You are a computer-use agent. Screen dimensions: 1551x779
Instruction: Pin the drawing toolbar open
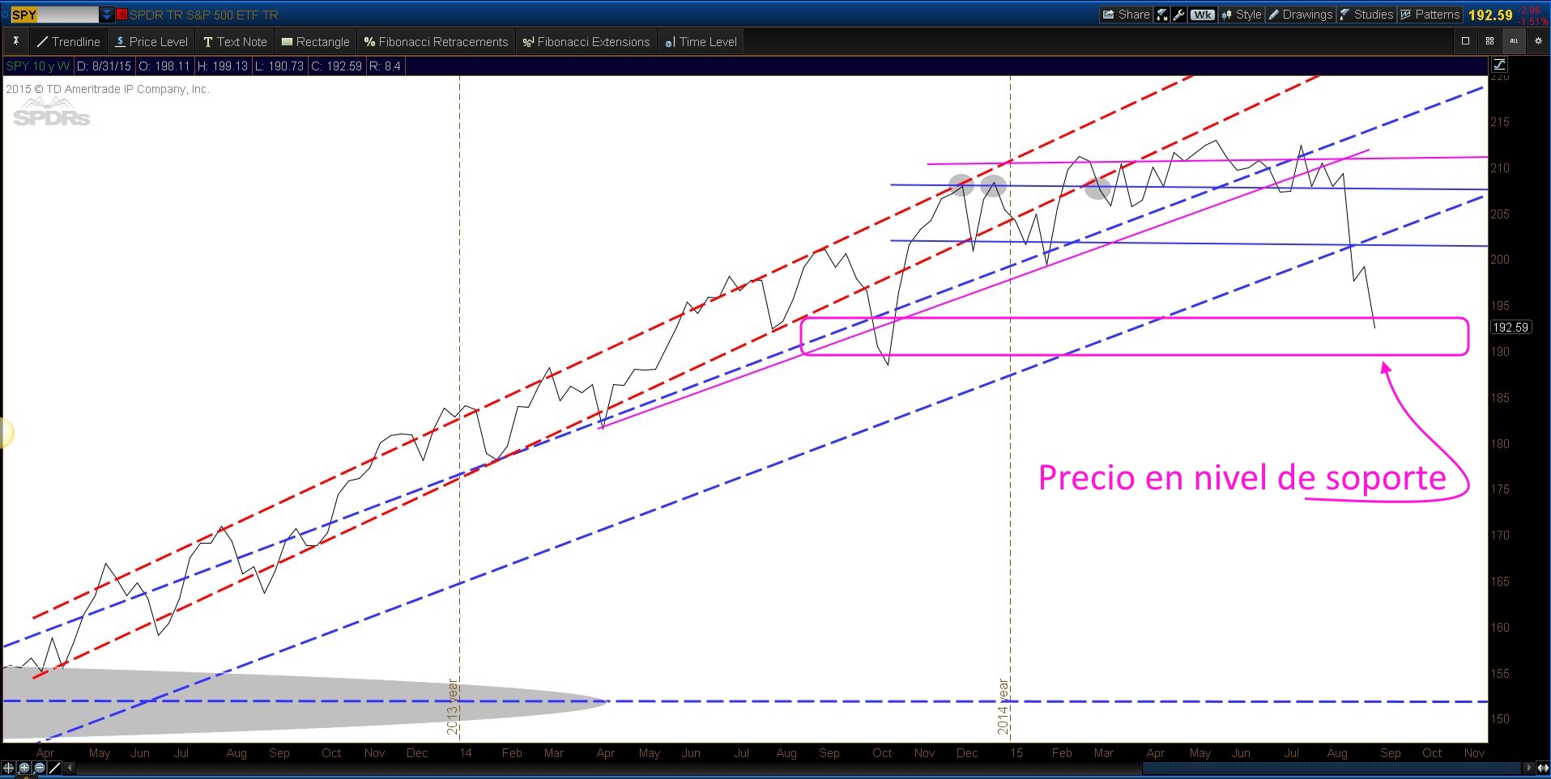click(15, 41)
